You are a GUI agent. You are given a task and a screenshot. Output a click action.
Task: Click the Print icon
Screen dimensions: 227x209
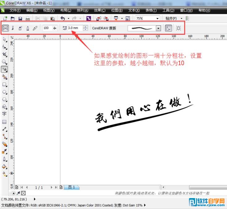[28, 18]
